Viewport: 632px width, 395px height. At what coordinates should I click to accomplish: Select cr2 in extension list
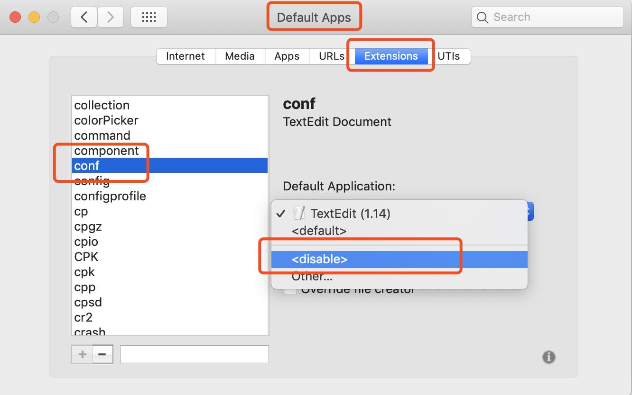coord(170,317)
